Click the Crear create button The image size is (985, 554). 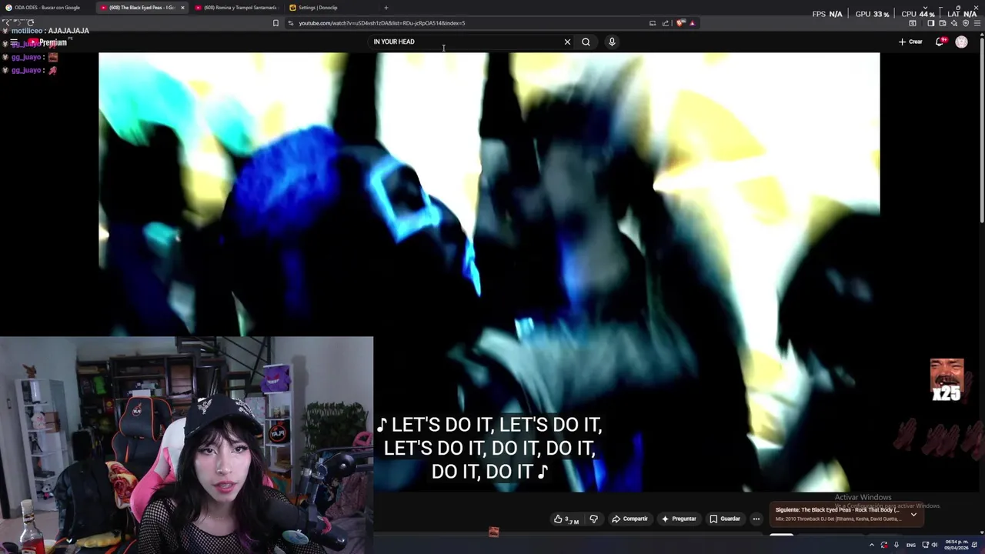(910, 42)
